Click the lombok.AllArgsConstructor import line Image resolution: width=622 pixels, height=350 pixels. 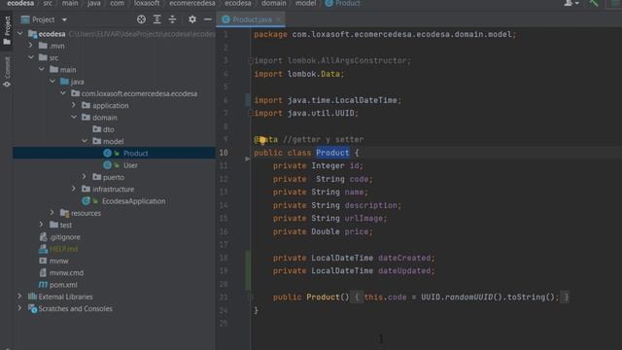pos(332,60)
